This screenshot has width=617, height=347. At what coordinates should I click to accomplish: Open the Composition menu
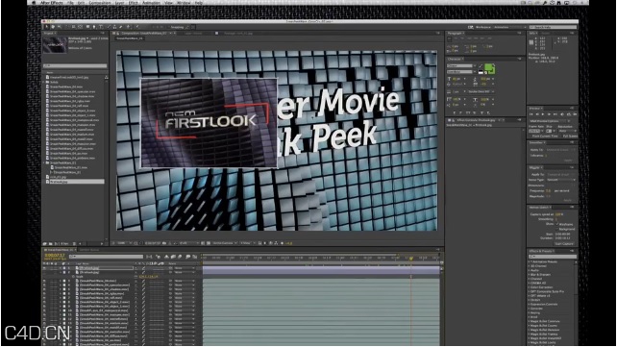pyautogui.click(x=100, y=2)
